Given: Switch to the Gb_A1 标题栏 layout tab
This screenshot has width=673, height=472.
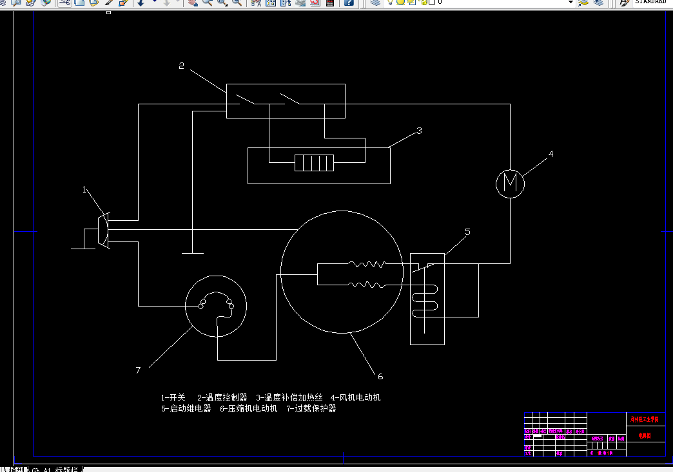Looking at the screenshot, I should (x=55, y=469).
